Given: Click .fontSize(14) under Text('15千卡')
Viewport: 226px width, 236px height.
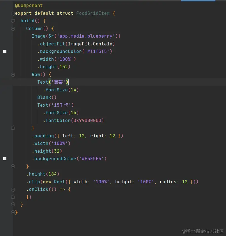Looking at the screenshot, I should pos(61,113).
